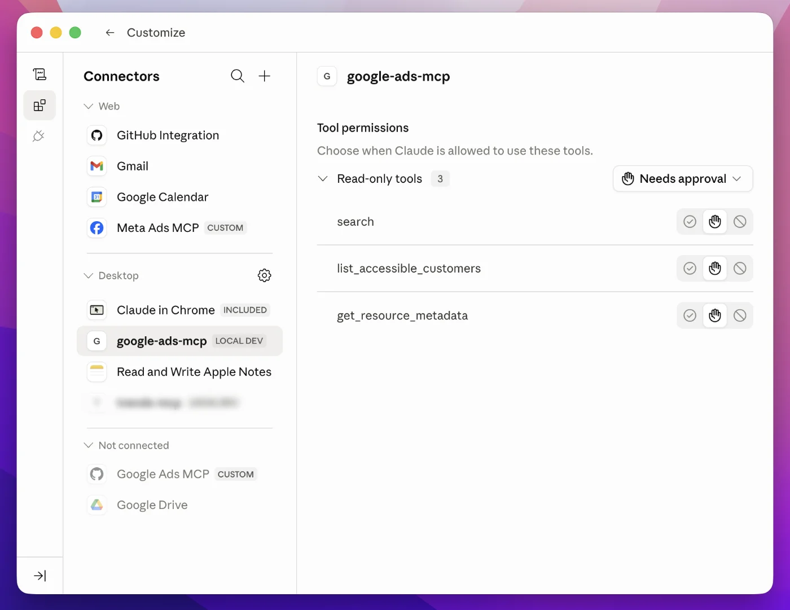Require approval for get_resource_metadata tool

pyautogui.click(x=715, y=315)
